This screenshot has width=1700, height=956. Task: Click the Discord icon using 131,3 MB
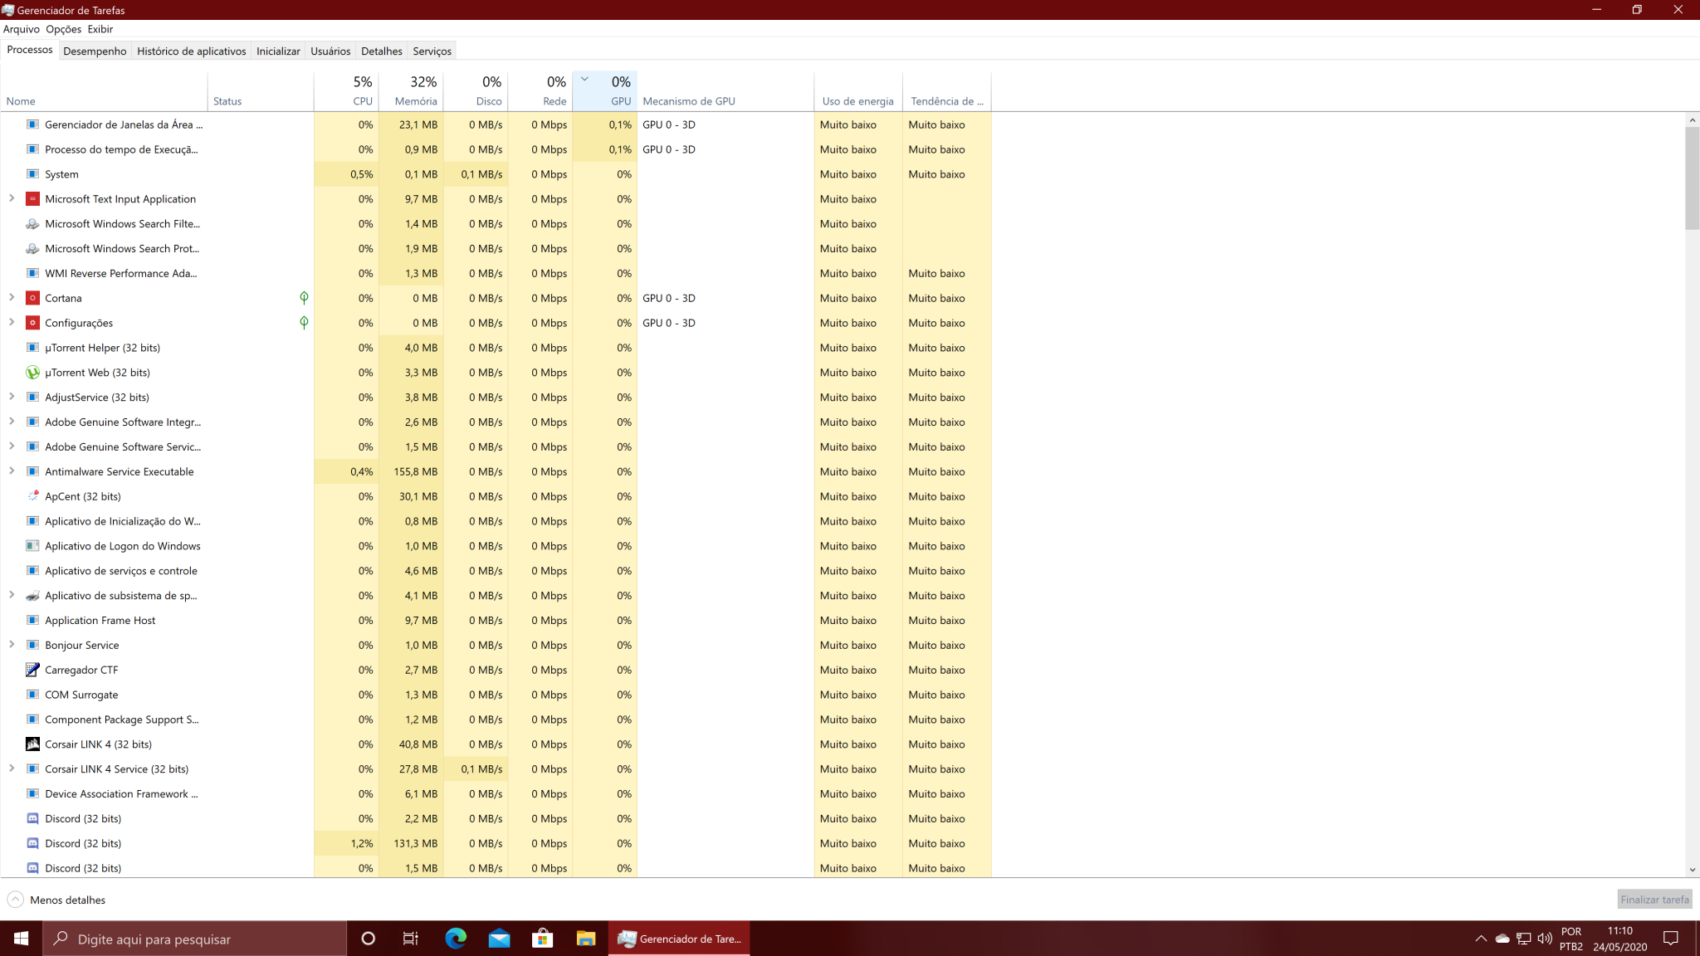pos(32,843)
